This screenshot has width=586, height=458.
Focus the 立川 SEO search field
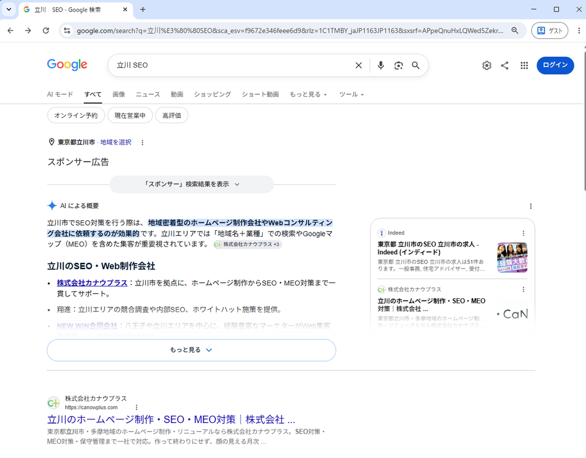pyautogui.click(x=232, y=65)
